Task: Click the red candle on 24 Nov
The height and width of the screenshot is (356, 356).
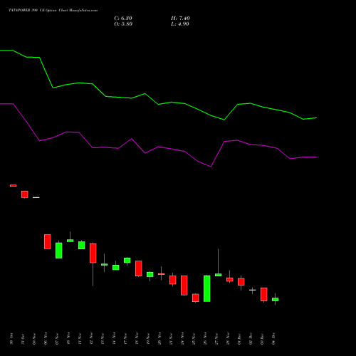Action: tap(184, 286)
